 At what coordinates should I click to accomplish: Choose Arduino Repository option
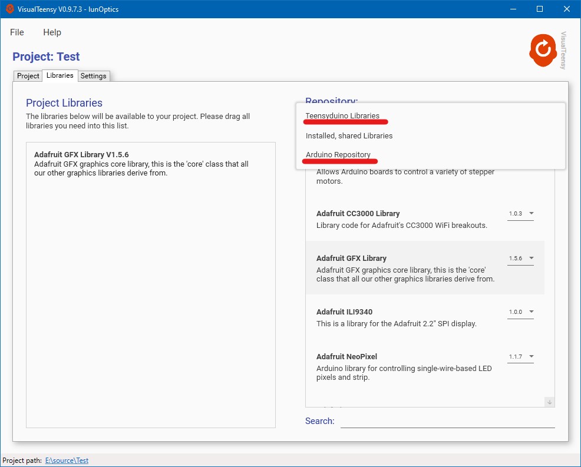(x=431, y=154)
